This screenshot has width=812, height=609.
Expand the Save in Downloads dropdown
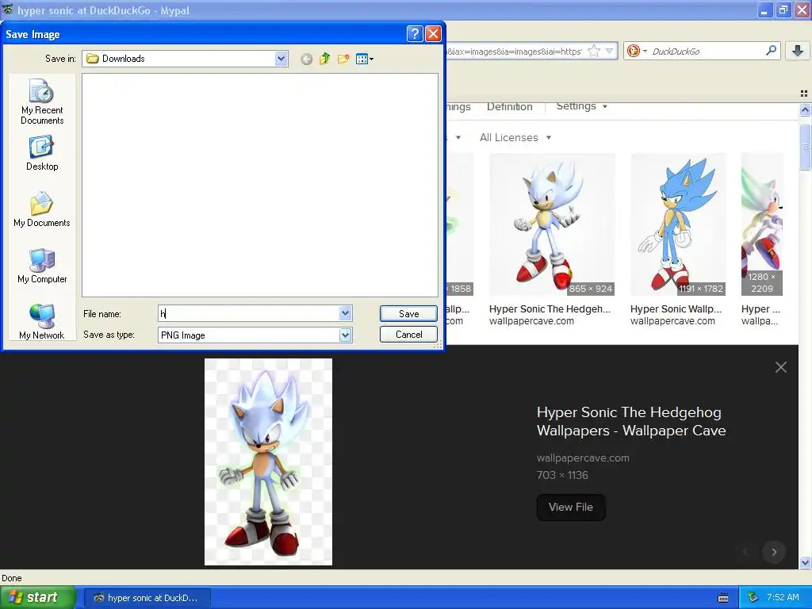pos(282,59)
